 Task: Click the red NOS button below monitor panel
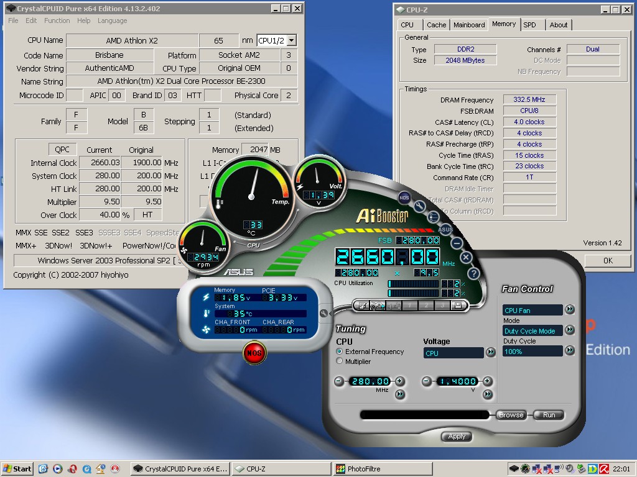click(254, 353)
